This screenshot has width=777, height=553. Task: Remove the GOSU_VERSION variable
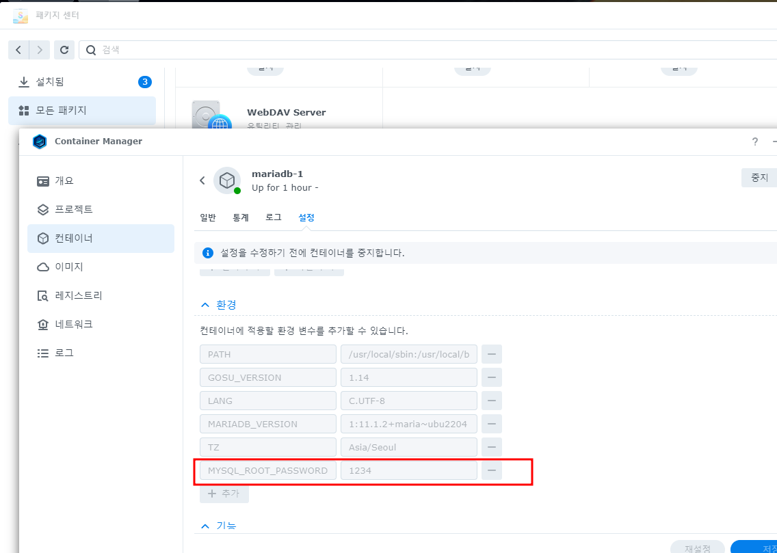coord(492,378)
